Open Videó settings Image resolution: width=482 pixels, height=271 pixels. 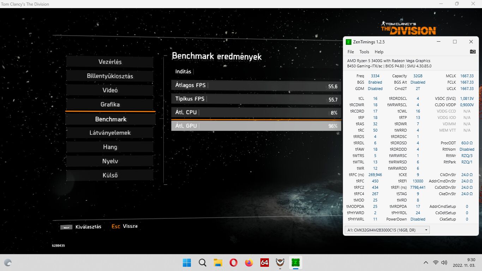tap(110, 90)
